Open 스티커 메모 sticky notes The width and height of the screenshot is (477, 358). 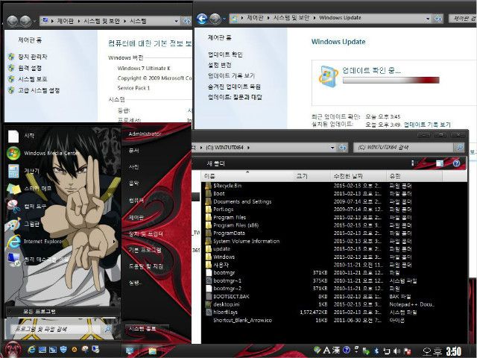click(30, 189)
